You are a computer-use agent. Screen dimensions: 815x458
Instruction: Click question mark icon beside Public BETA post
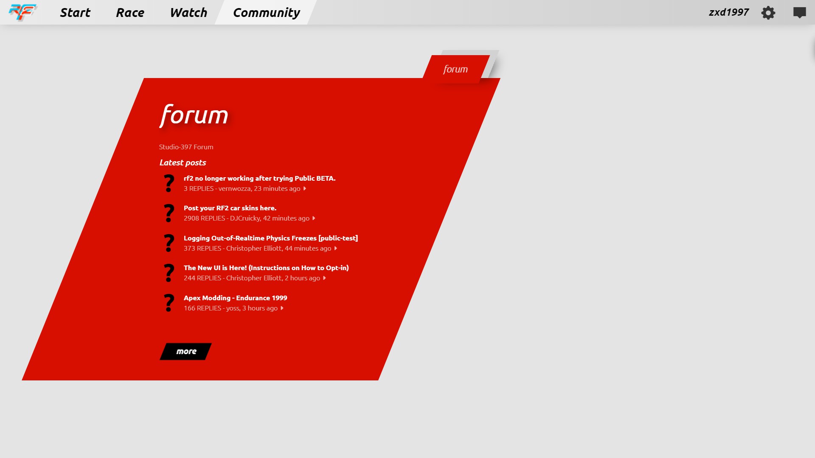coord(169,183)
